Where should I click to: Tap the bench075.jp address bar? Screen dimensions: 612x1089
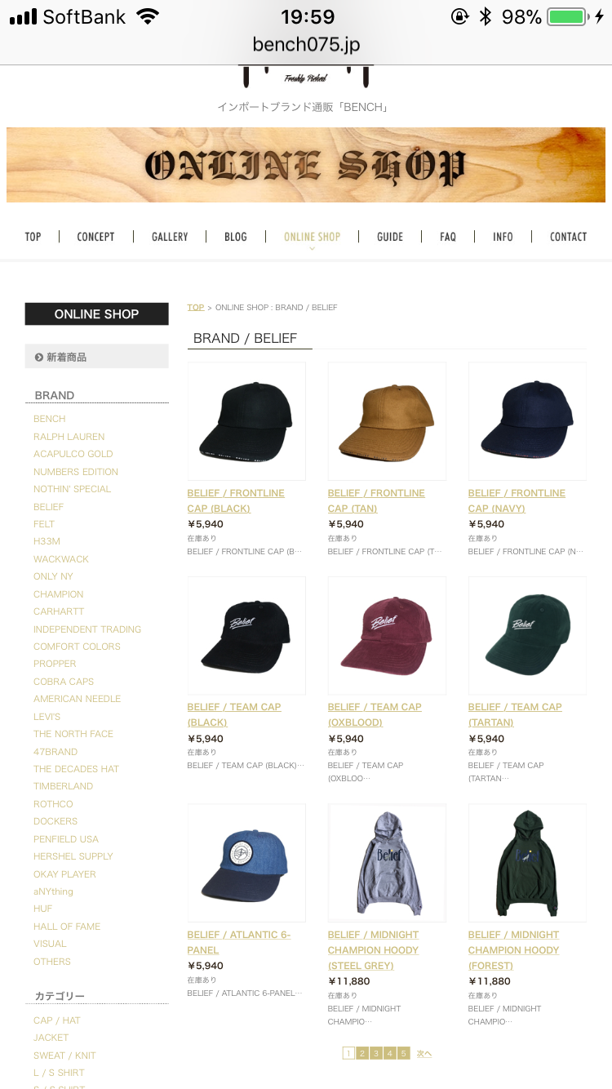[306, 44]
